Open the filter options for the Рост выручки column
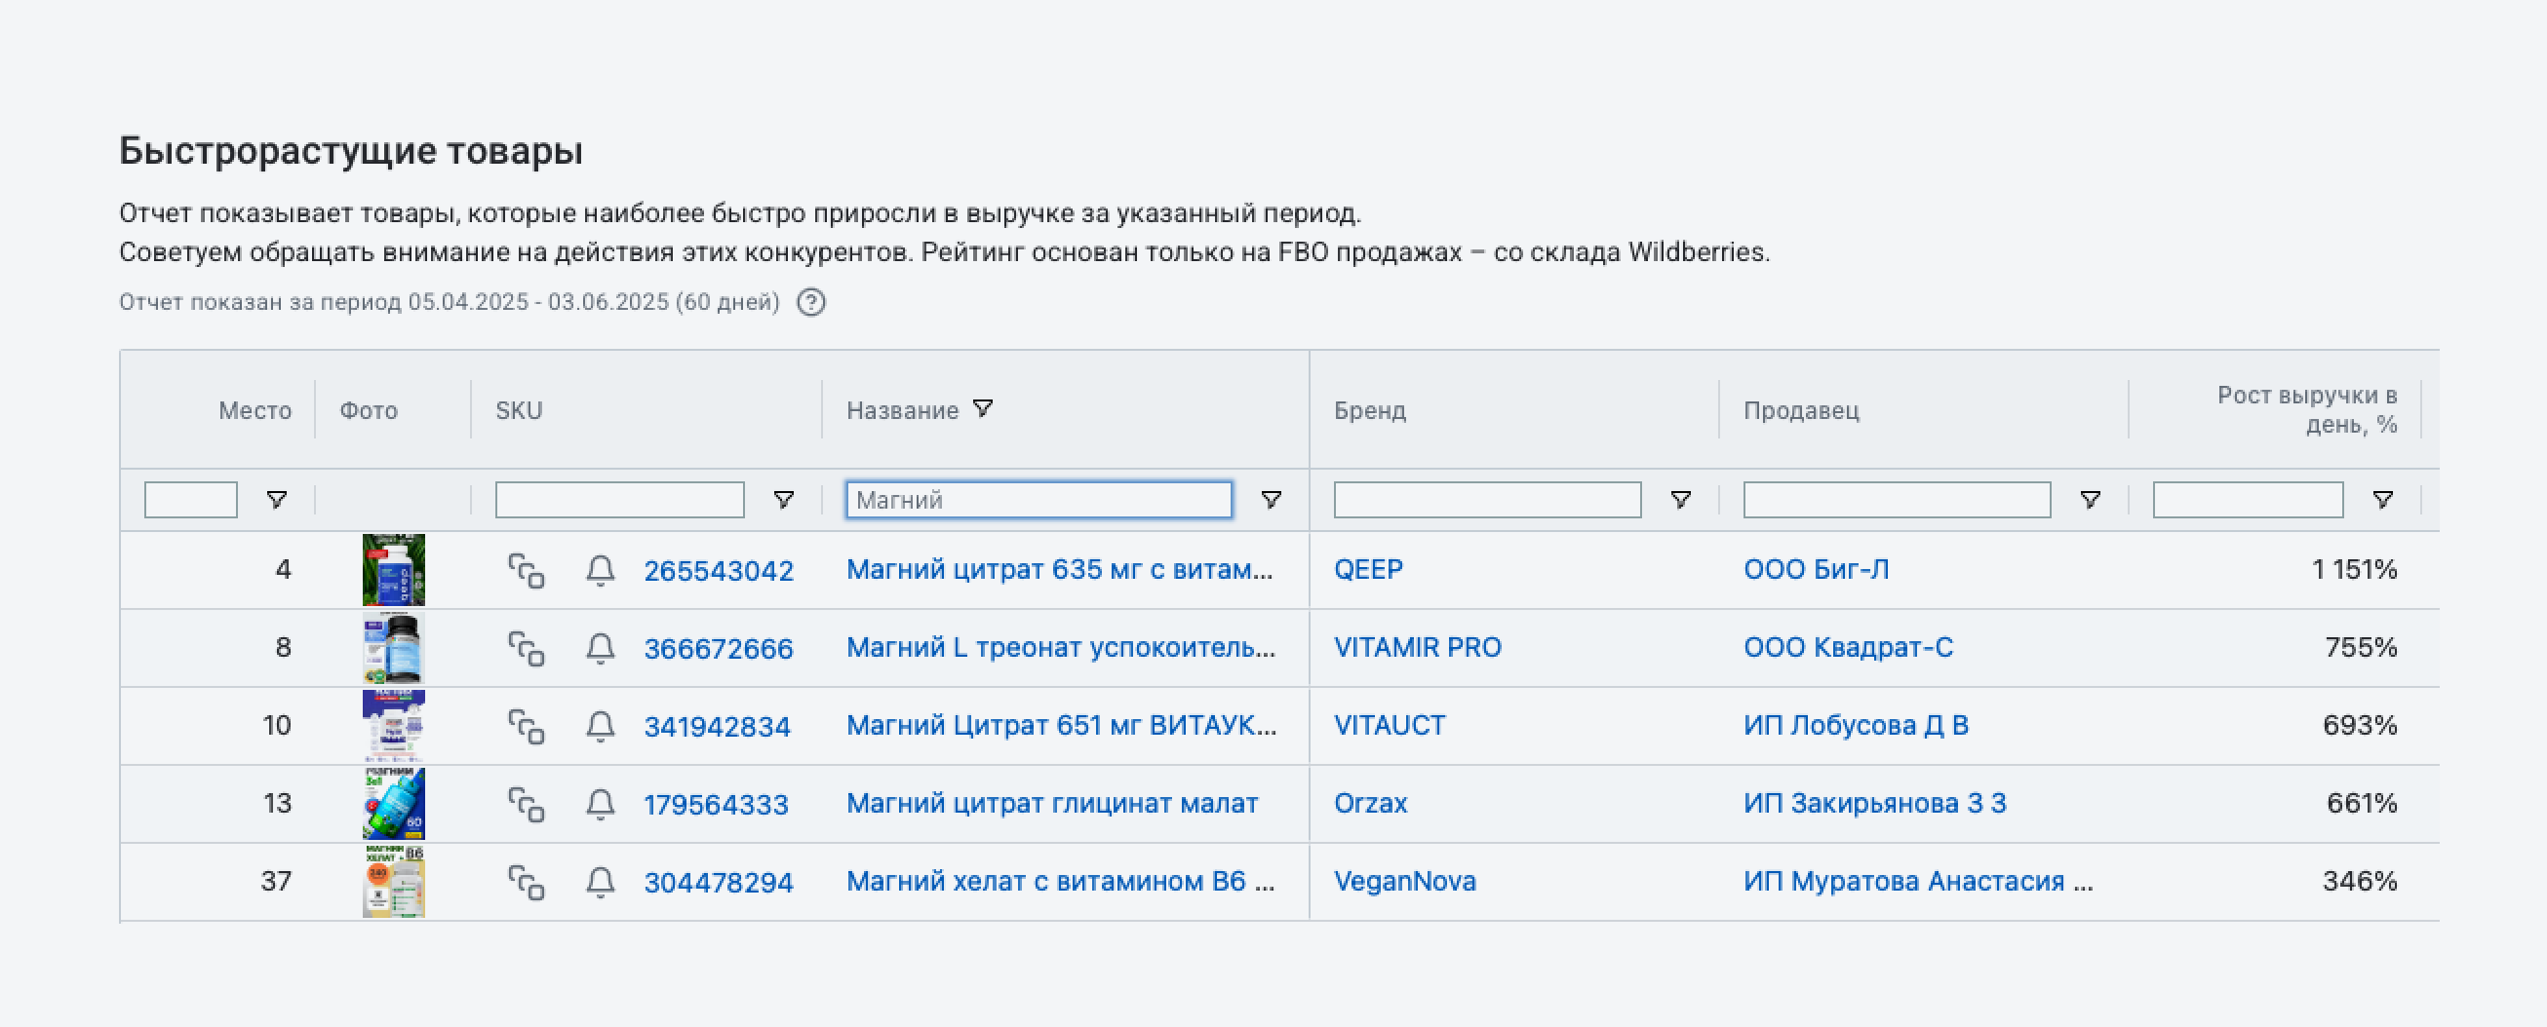Image resolution: width=2547 pixels, height=1027 pixels. click(x=2383, y=500)
